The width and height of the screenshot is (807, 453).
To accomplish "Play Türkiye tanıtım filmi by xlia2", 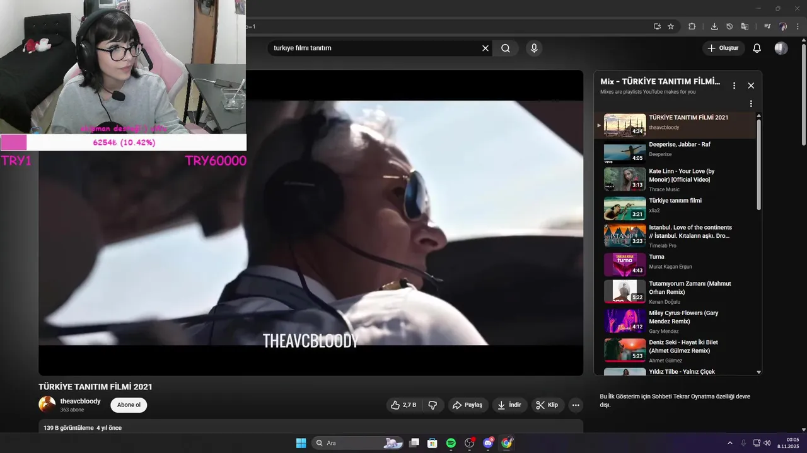I will [675, 208].
